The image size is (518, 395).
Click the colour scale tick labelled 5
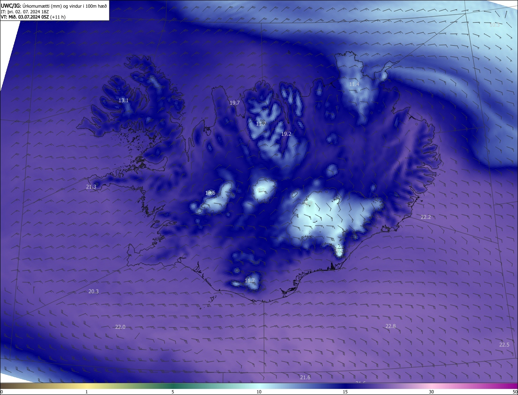173,392
